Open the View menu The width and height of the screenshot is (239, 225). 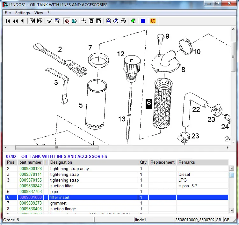click(39, 13)
